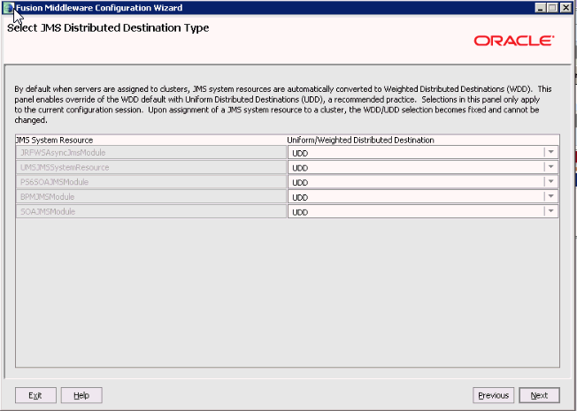Open Help for this wizard page

coord(81,395)
